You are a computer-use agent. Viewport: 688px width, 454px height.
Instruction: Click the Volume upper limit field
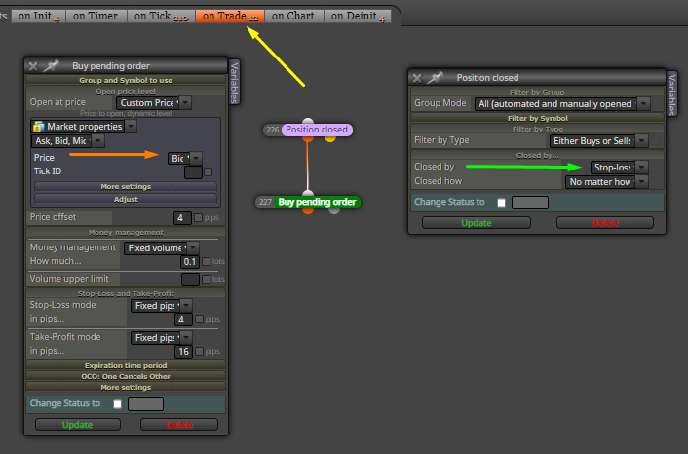pyautogui.click(x=190, y=280)
